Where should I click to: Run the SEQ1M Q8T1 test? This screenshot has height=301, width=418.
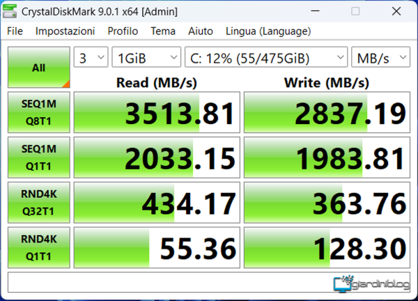tap(39, 112)
